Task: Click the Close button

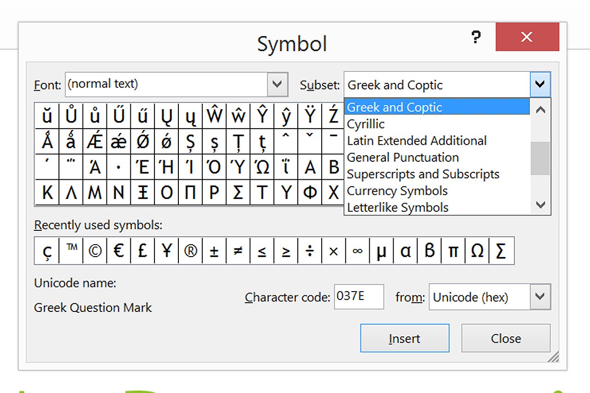Action: pyautogui.click(x=506, y=338)
